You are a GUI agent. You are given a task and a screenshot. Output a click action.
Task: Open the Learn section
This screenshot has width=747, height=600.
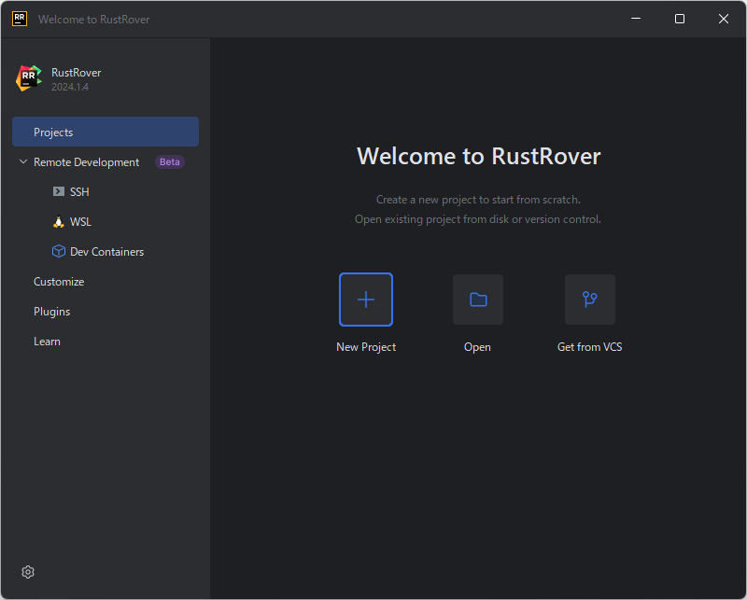tap(47, 341)
